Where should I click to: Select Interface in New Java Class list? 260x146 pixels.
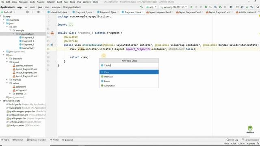pyautogui.click(x=129, y=77)
